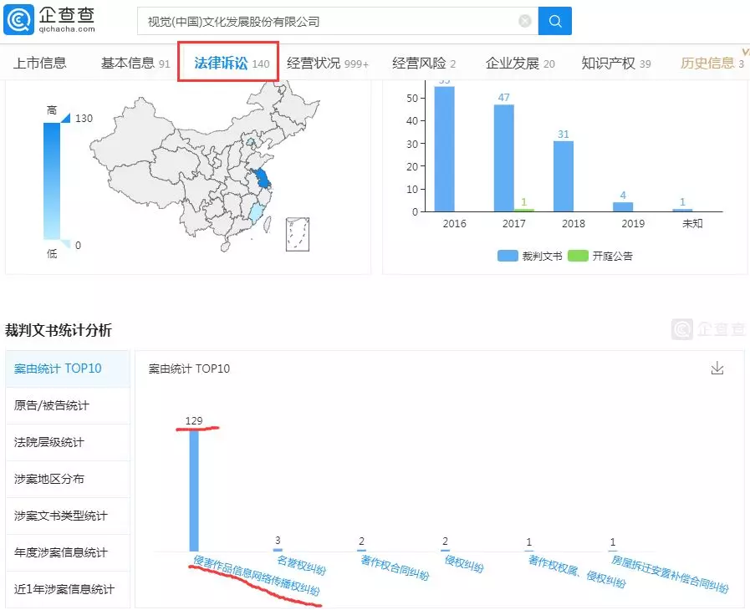Click the blue magnifier search icon
The height and width of the screenshot is (610, 750).
tap(555, 21)
